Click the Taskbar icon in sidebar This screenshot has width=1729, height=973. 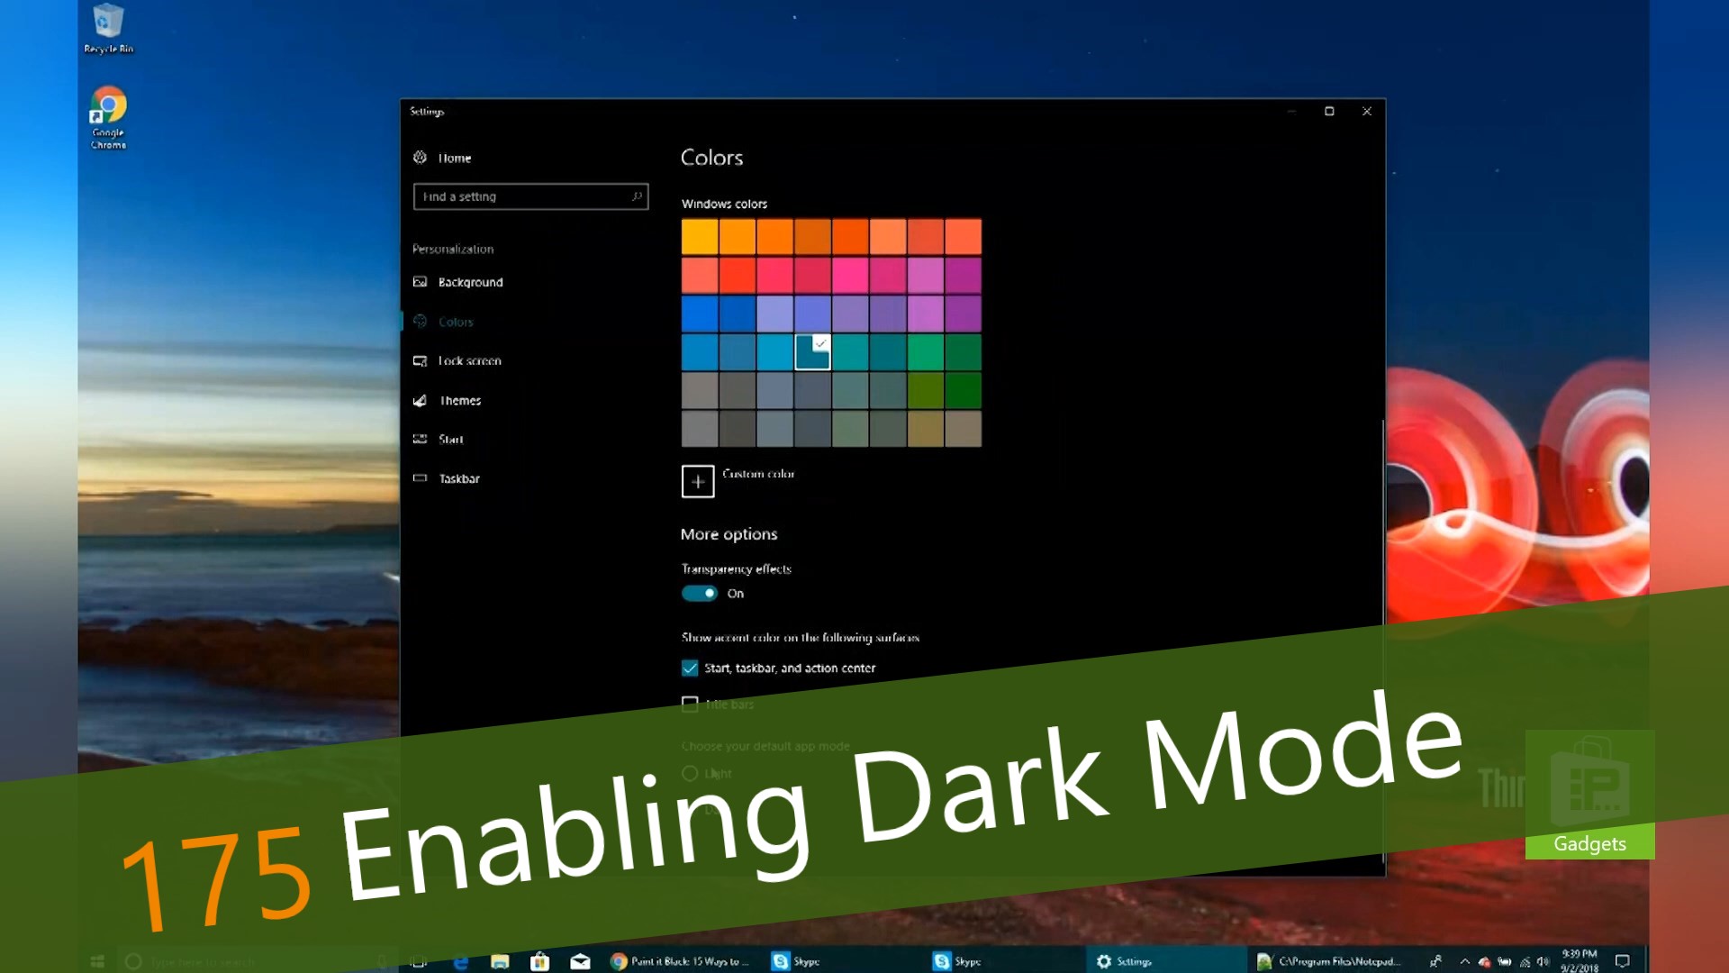click(x=420, y=478)
